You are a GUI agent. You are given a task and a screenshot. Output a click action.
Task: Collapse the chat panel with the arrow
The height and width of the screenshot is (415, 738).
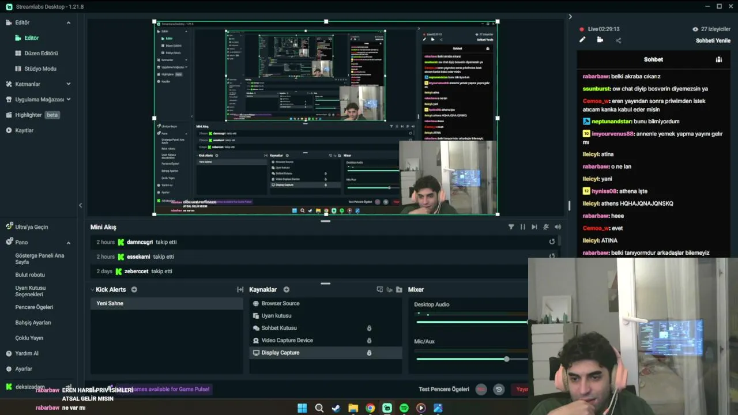(x=570, y=17)
